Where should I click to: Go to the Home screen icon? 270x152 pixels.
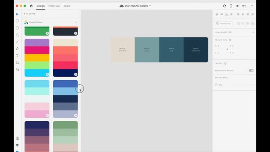(x=31, y=6)
